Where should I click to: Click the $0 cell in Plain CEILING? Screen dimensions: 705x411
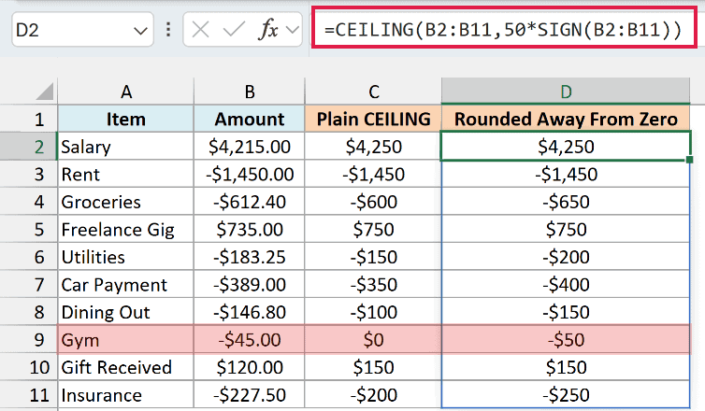tap(373, 340)
